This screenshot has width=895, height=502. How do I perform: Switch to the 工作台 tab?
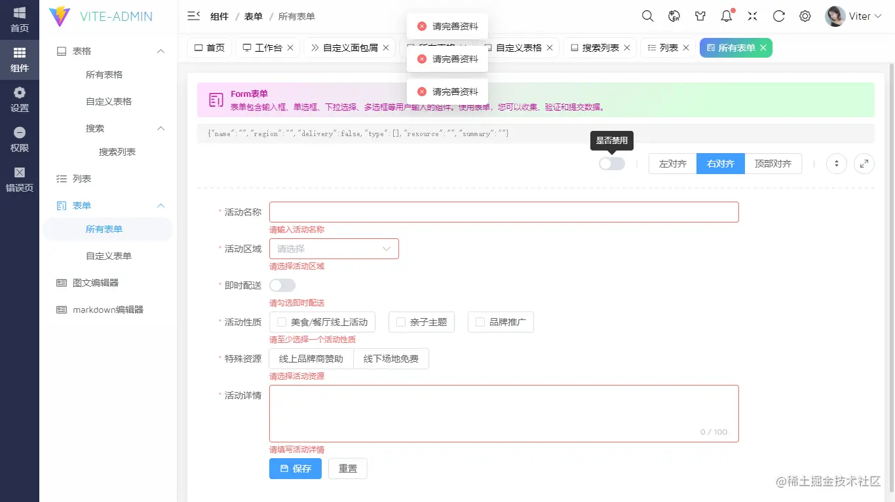pos(267,47)
